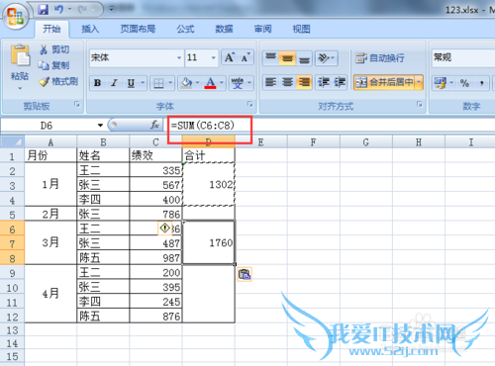Align text to top of cell
Image resolution: width=495 pixels, height=366 pixels.
point(271,58)
